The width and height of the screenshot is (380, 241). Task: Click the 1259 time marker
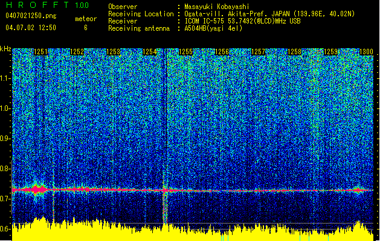point(331,52)
